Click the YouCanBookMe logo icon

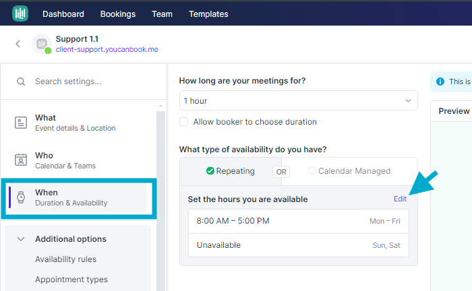[20, 13]
